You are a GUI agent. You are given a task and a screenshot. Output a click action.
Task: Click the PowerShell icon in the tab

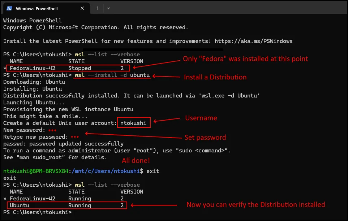click(x=9, y=8)
